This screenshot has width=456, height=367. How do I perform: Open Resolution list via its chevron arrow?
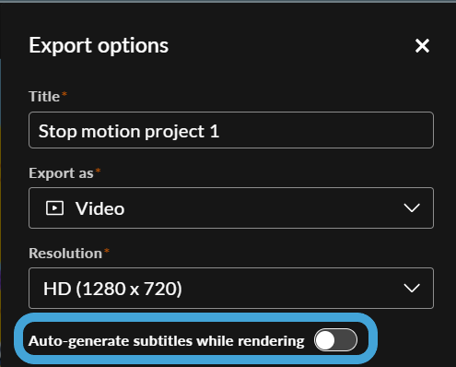412,289
